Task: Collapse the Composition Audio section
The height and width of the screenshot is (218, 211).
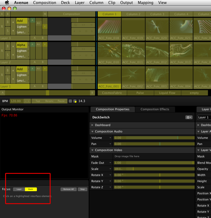Action: (92, 131)
